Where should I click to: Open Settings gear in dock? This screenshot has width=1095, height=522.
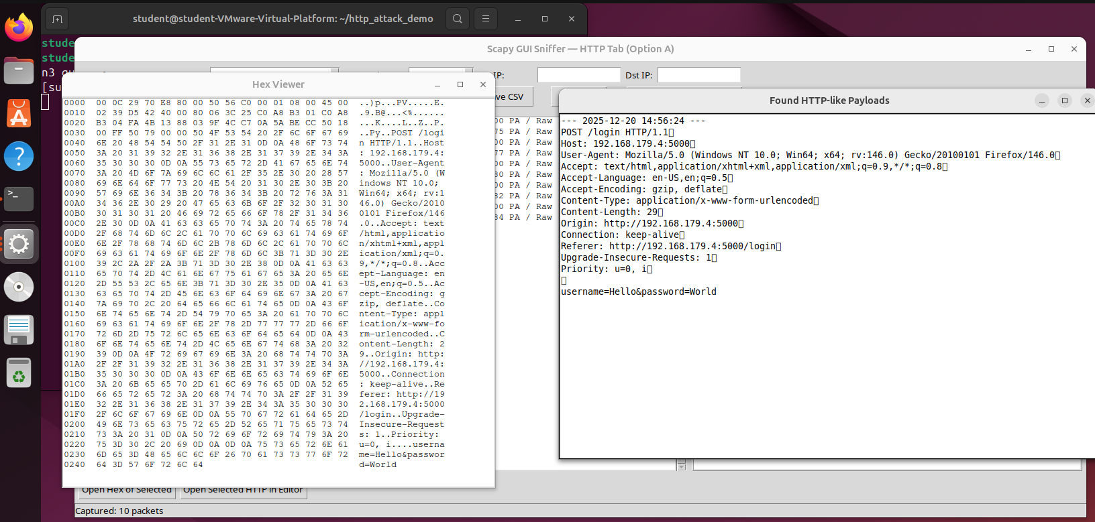(x=19, y=244)
